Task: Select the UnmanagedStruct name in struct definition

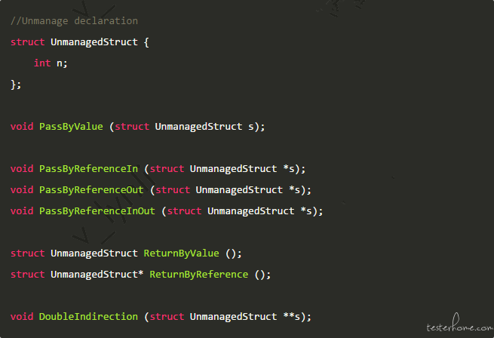Action: point(94,42)
